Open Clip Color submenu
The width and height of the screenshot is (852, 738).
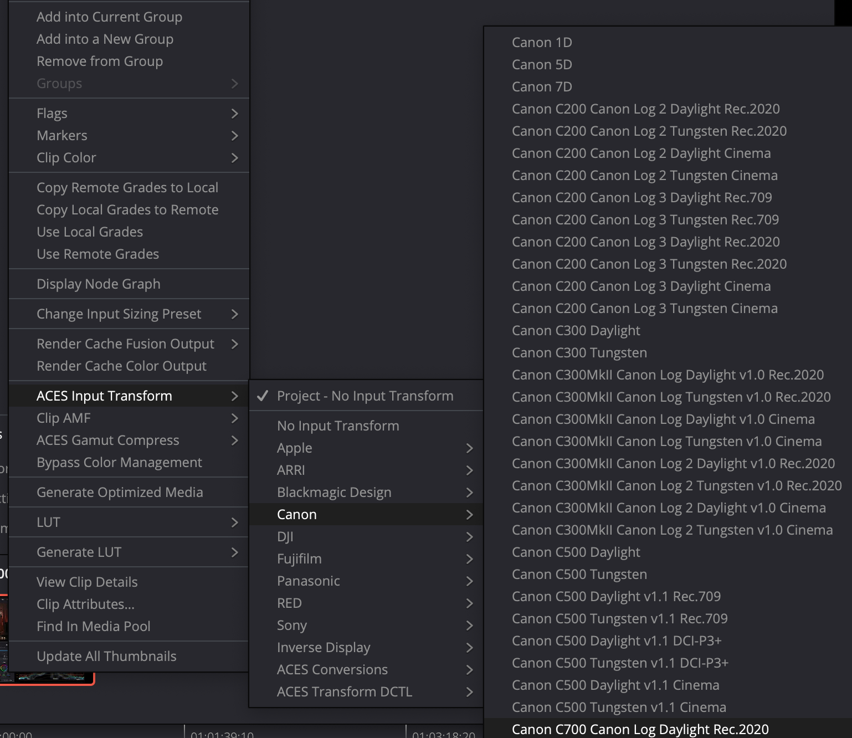pos(129,157)
